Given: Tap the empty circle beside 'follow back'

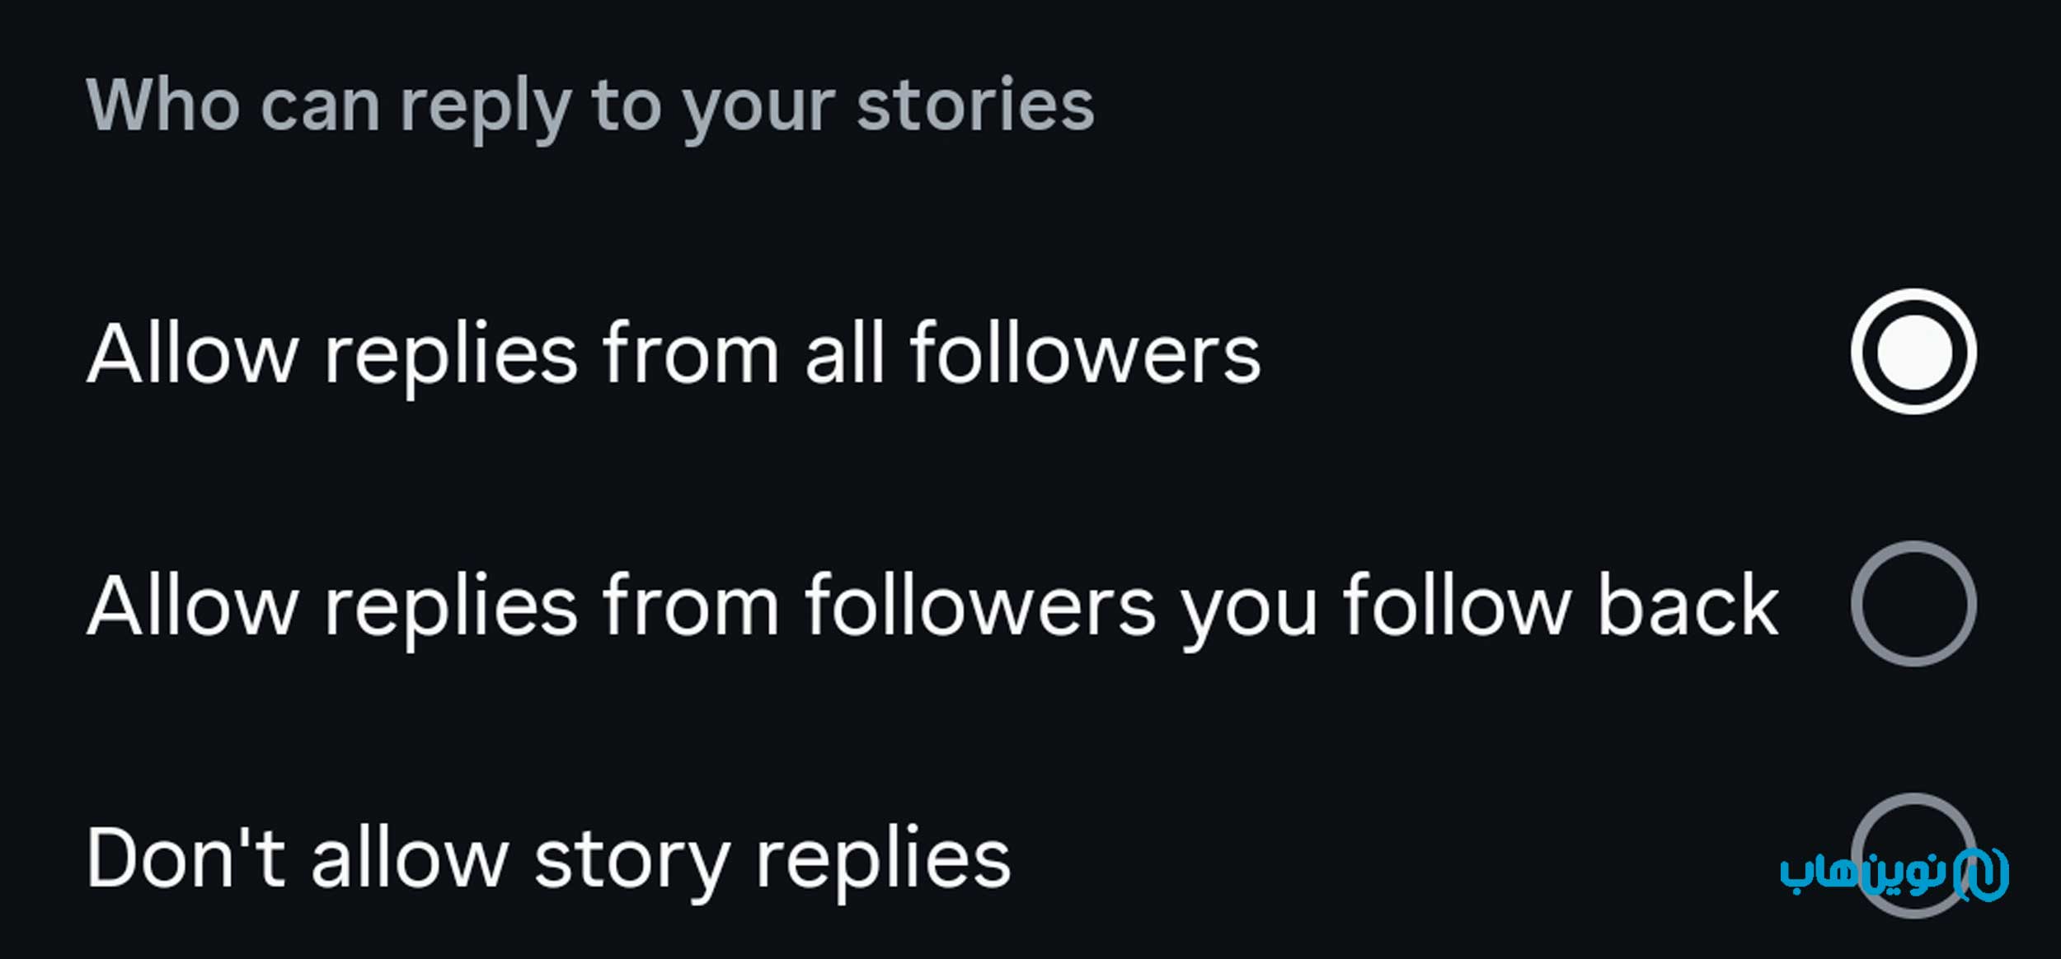Looking at the screenshot, I should [x=1913, y=604].
